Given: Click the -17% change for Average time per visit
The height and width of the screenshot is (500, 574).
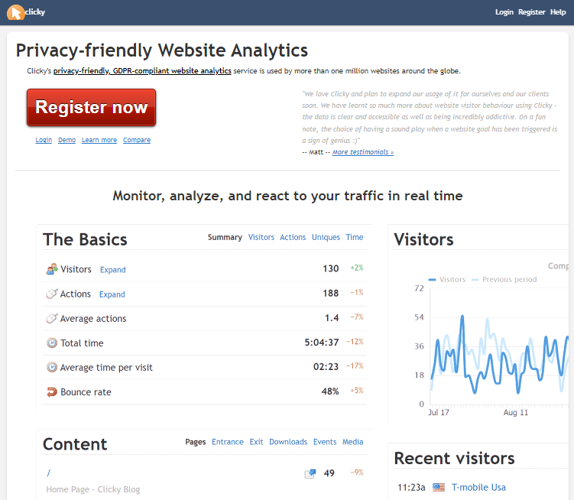Looking at the screenshot, I should click(355, 365).
